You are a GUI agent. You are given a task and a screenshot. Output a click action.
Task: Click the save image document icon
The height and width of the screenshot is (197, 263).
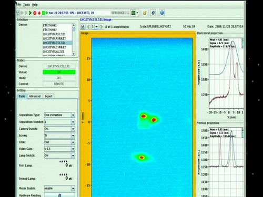(83, 27)
